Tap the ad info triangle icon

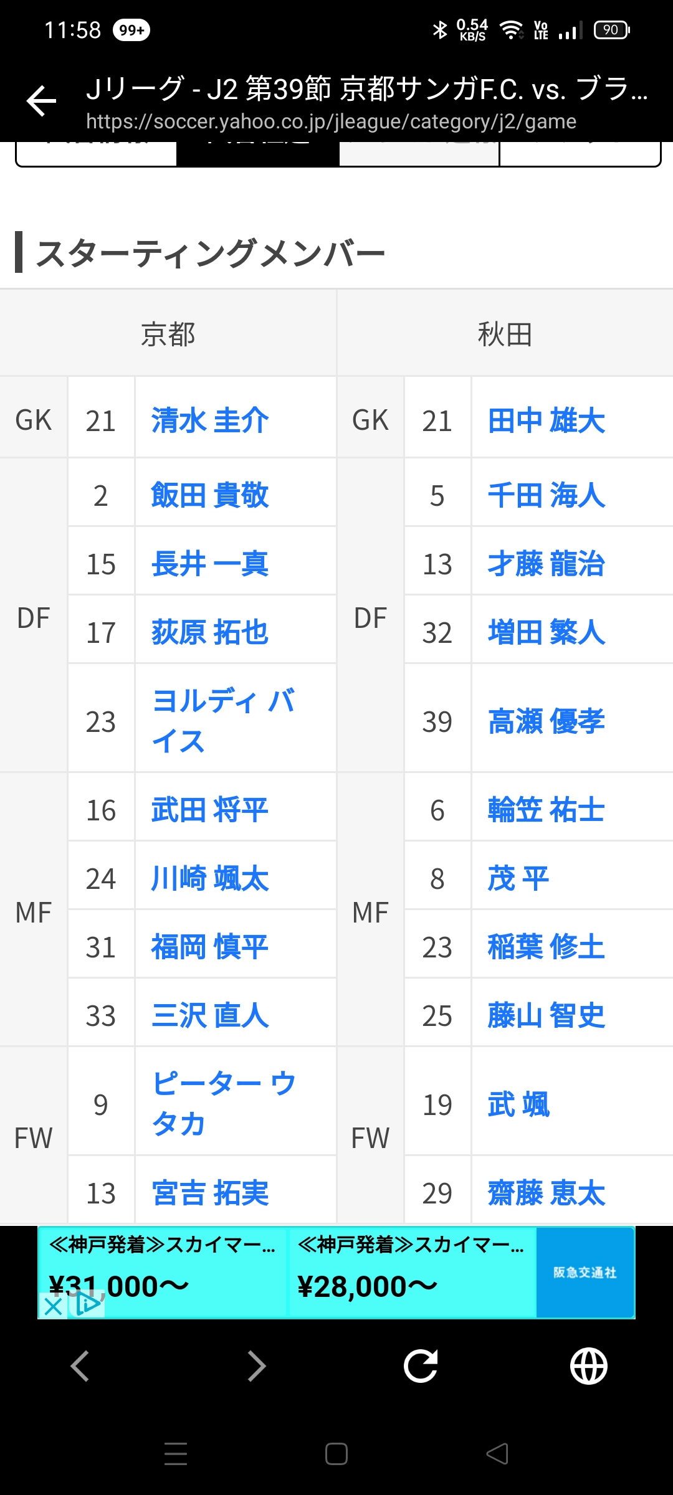[x=88, y=1304]
